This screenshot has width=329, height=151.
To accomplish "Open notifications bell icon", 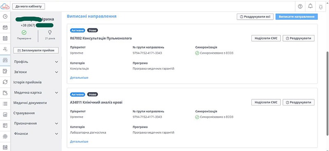I will coord(310,6).
